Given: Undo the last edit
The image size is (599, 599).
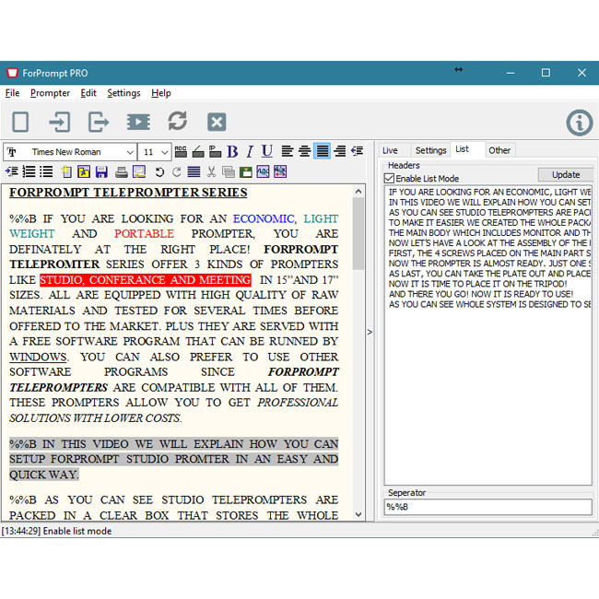Looking at the screenshot, I should click(159, 172).
